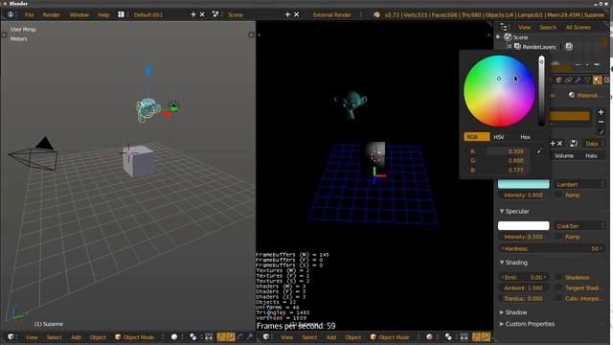The image size is (613, 345).
Task: Click the left viewport Add menu
Action: [x=76, y=337]
